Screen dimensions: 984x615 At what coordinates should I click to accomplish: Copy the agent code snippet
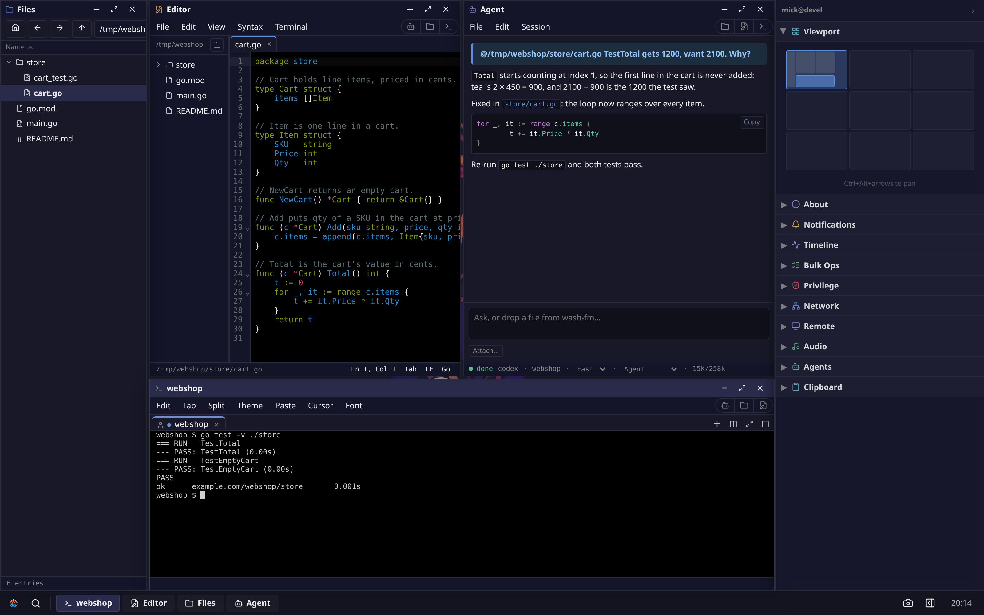point(752,122)
